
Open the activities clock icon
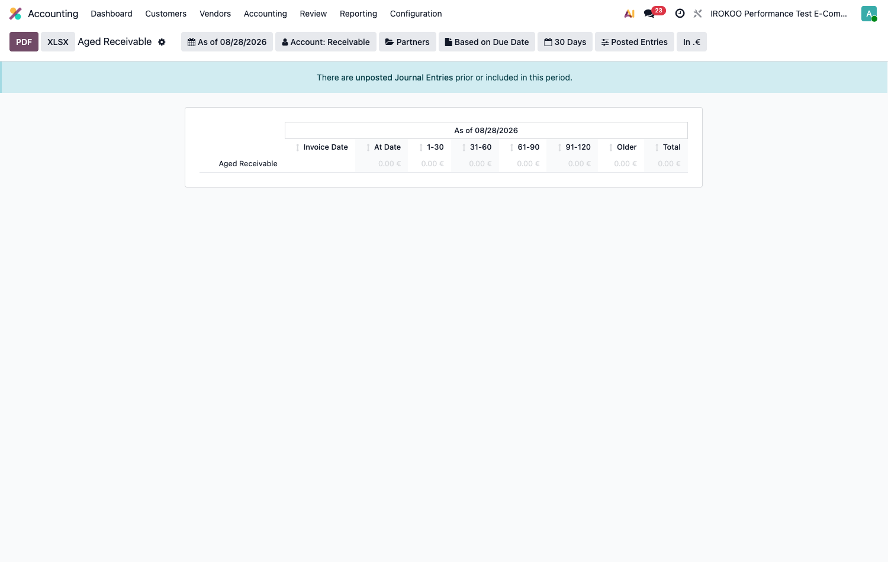680,14
